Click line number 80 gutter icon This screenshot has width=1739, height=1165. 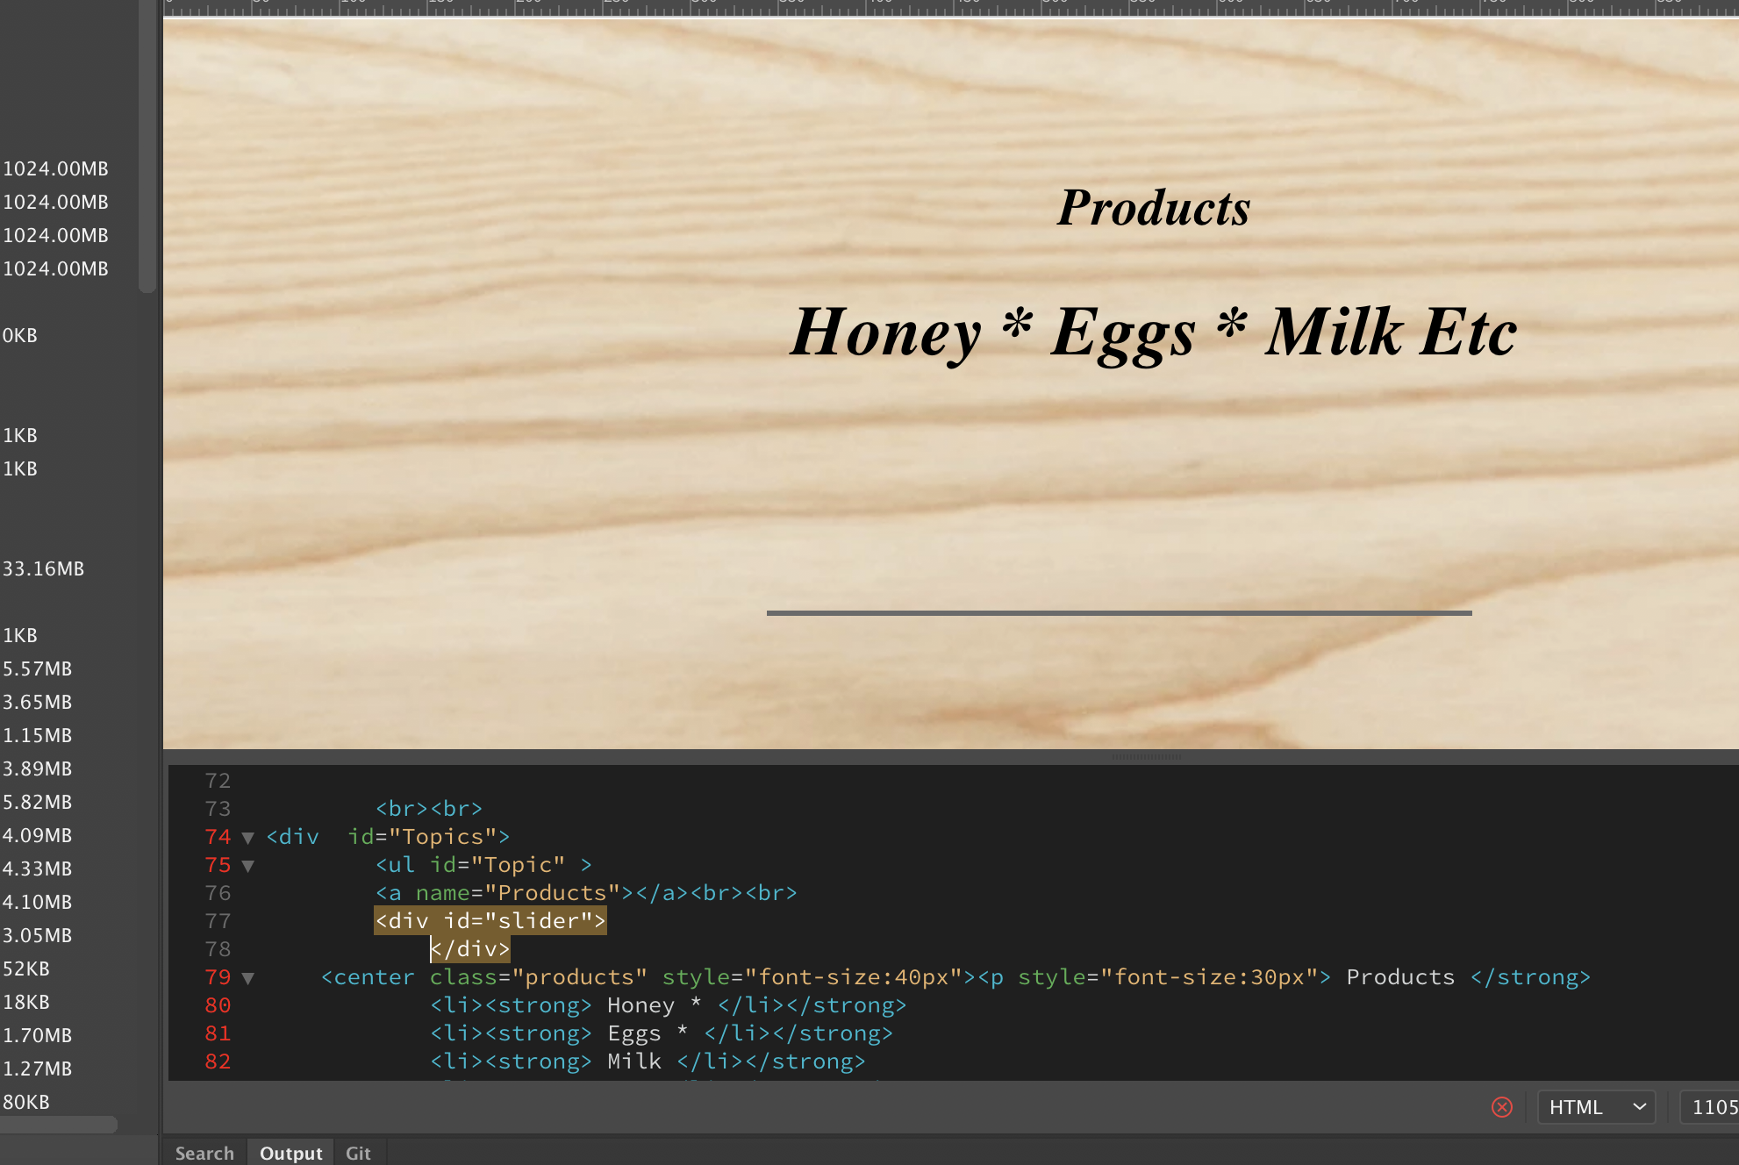(x=246, y=1004)
